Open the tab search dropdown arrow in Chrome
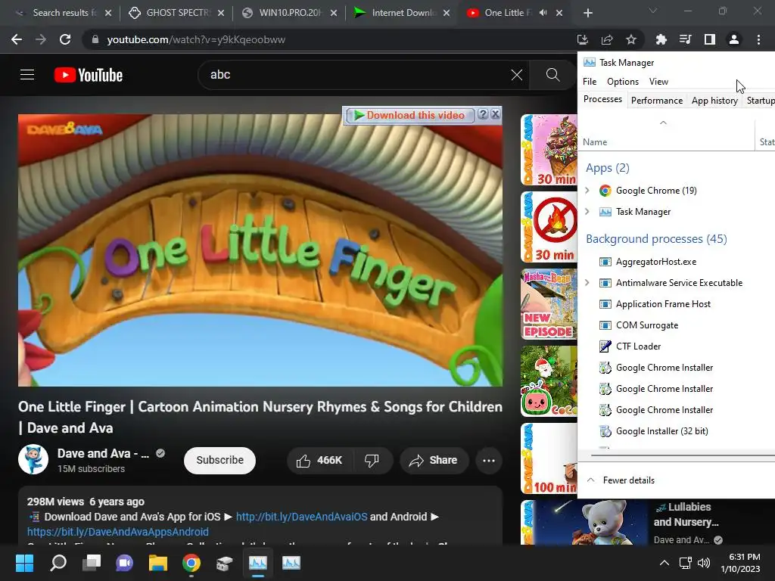The height and width of the screenshot is (581, 775). (653, 11)
